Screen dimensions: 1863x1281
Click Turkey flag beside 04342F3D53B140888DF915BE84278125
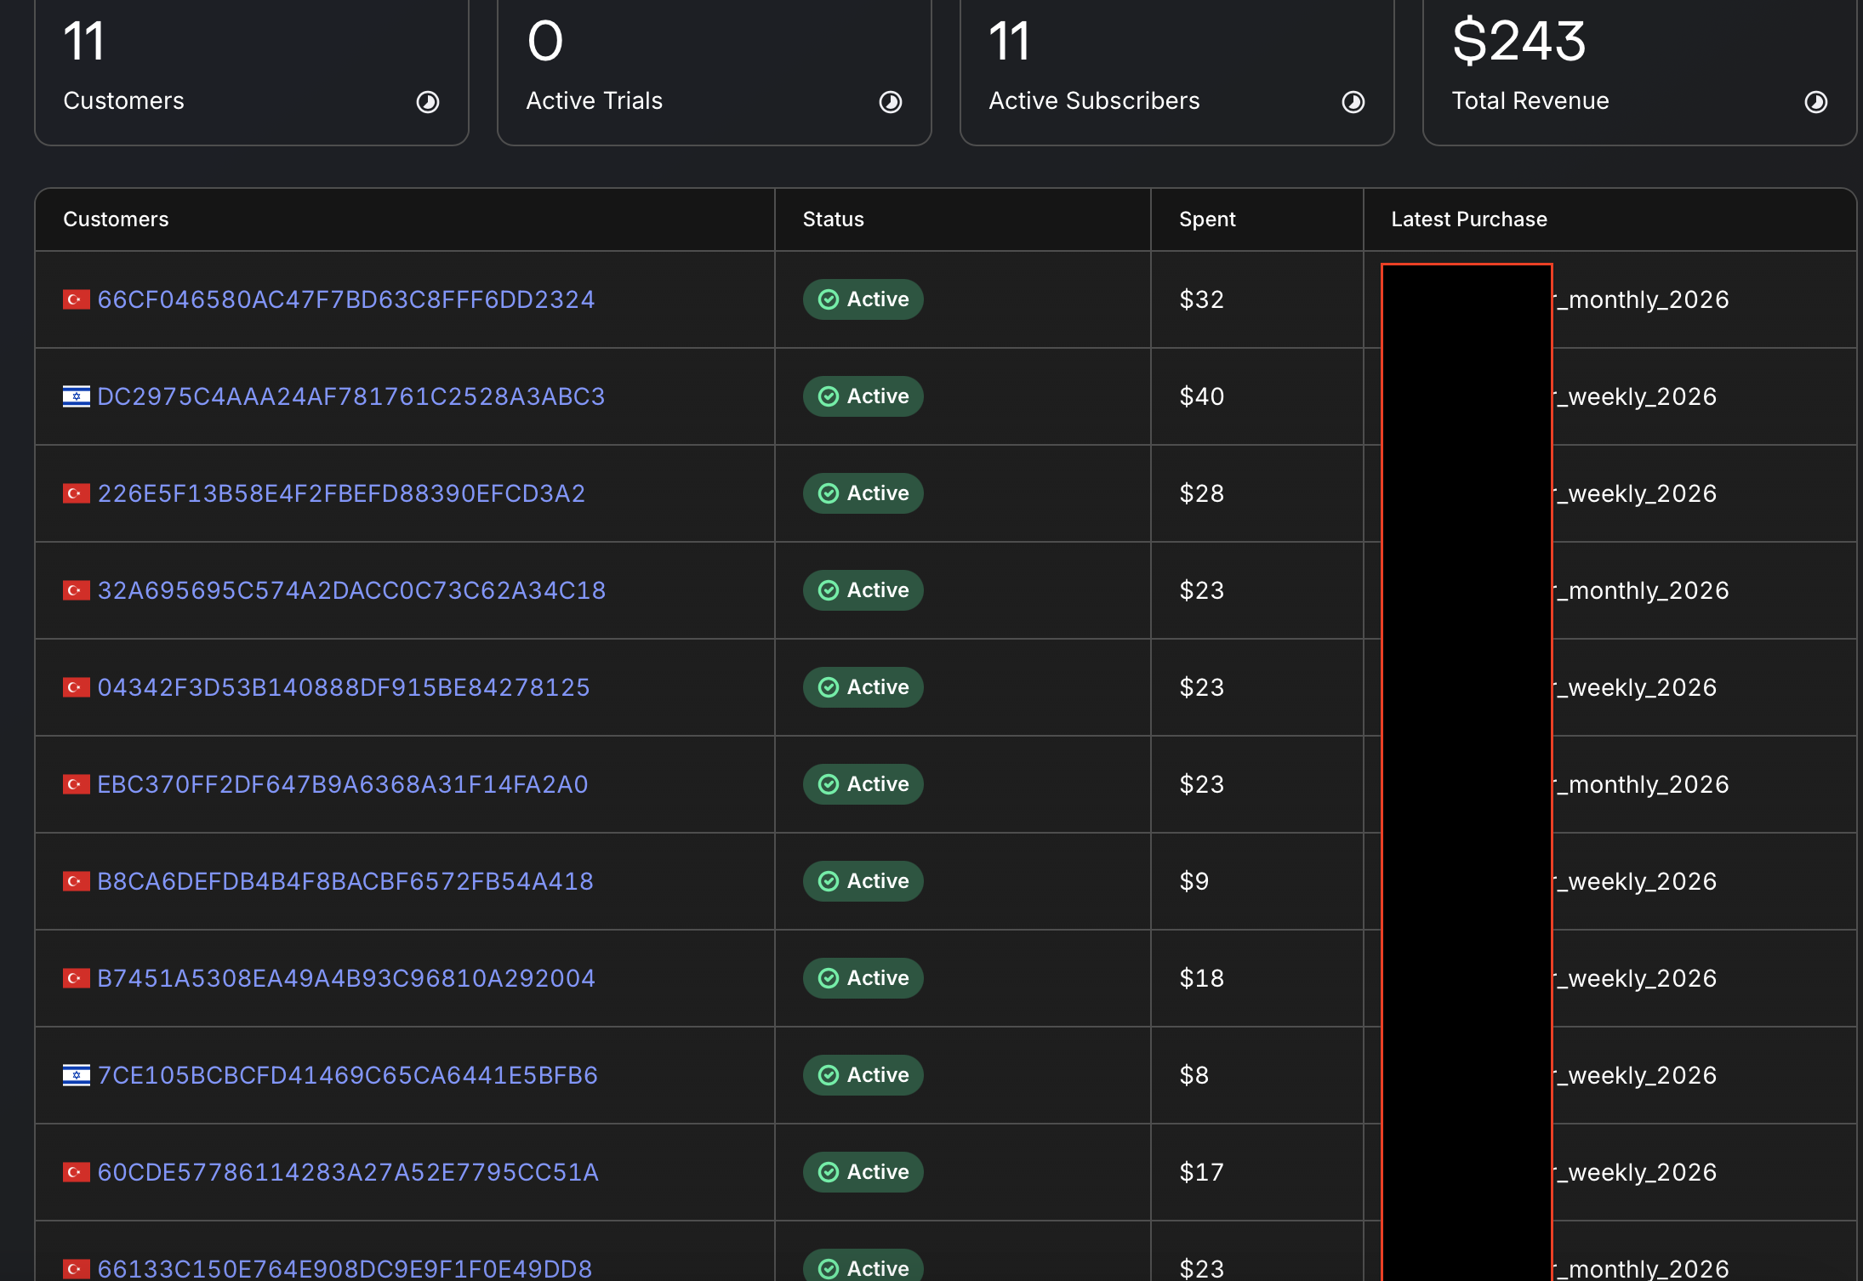click(x=77, y=687)
